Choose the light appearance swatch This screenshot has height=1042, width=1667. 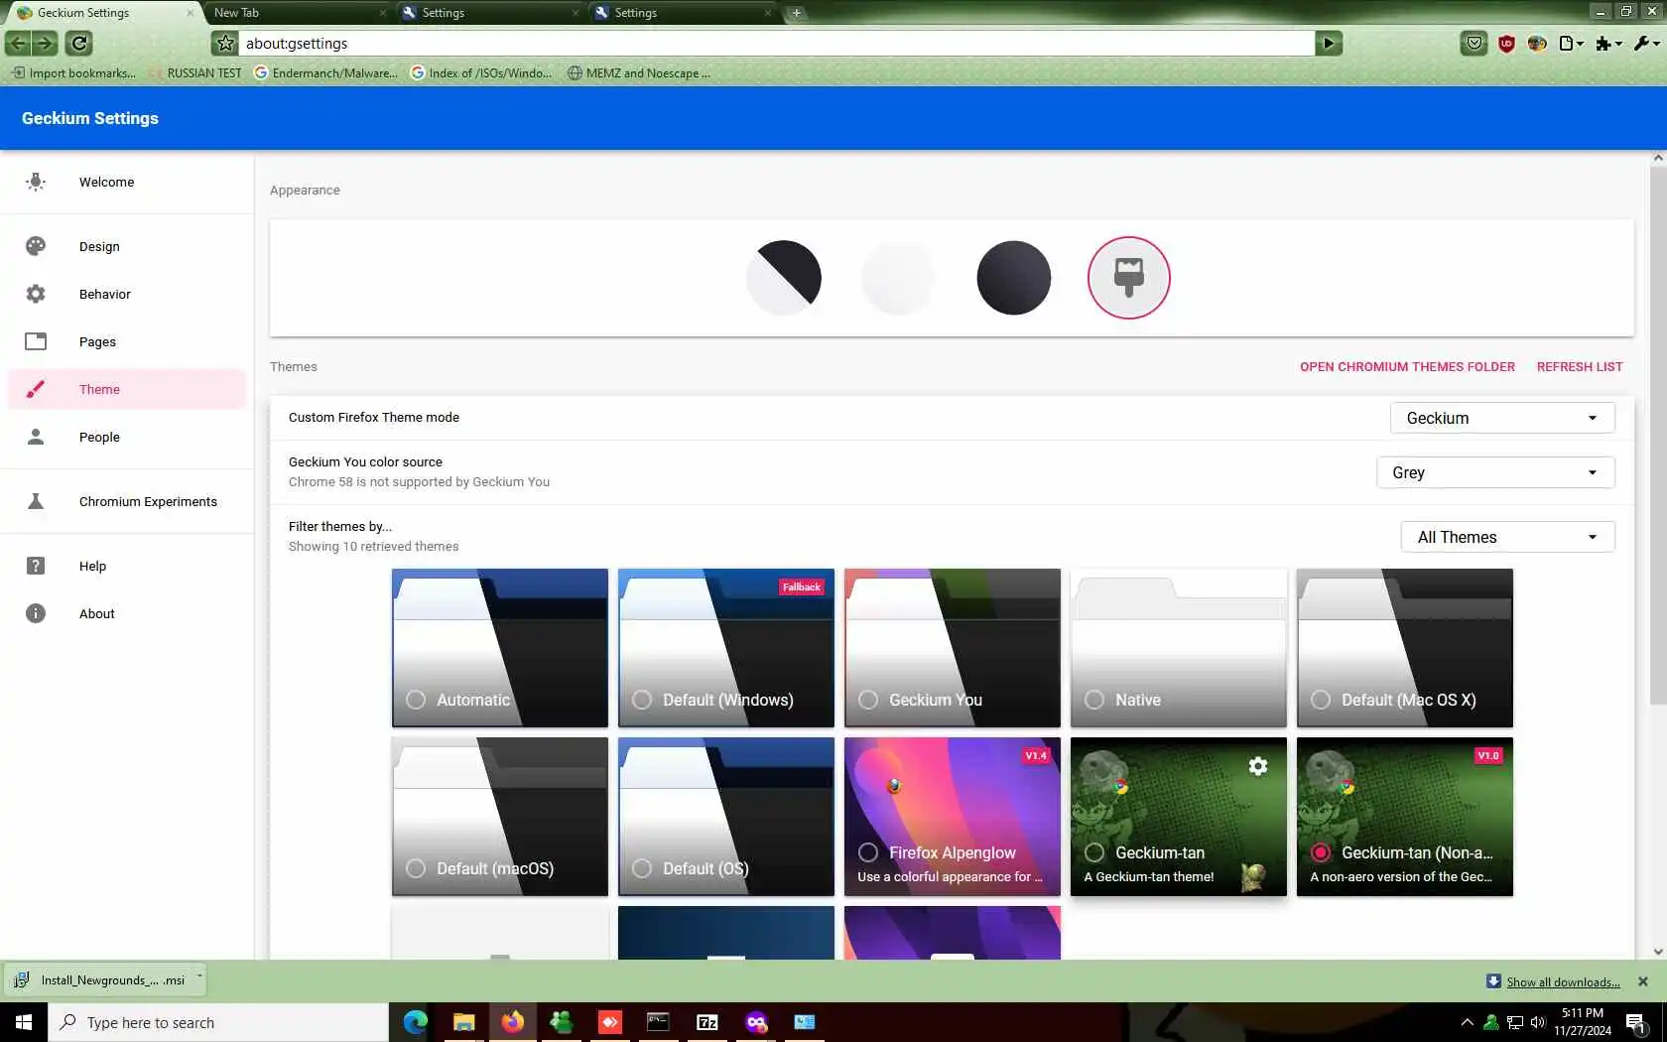(899, 278)
